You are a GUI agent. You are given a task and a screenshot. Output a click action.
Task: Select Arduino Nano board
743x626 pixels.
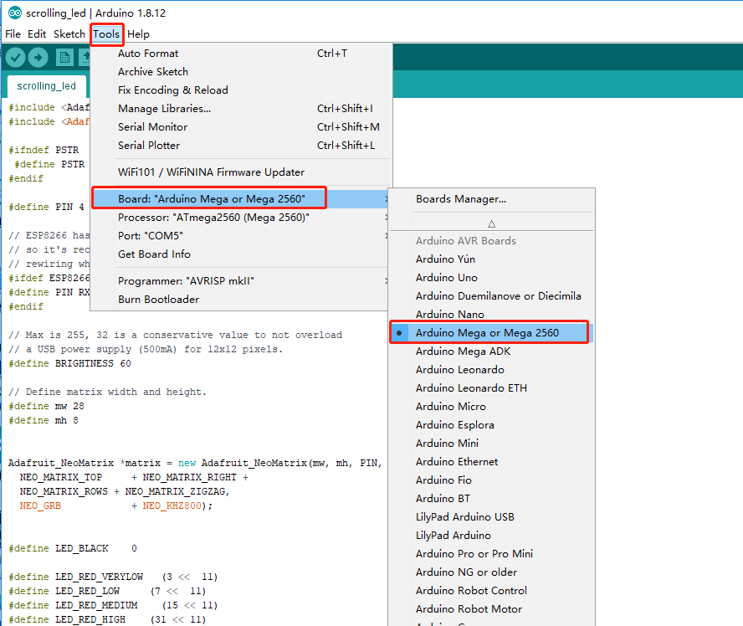click(x=491, y=314)
